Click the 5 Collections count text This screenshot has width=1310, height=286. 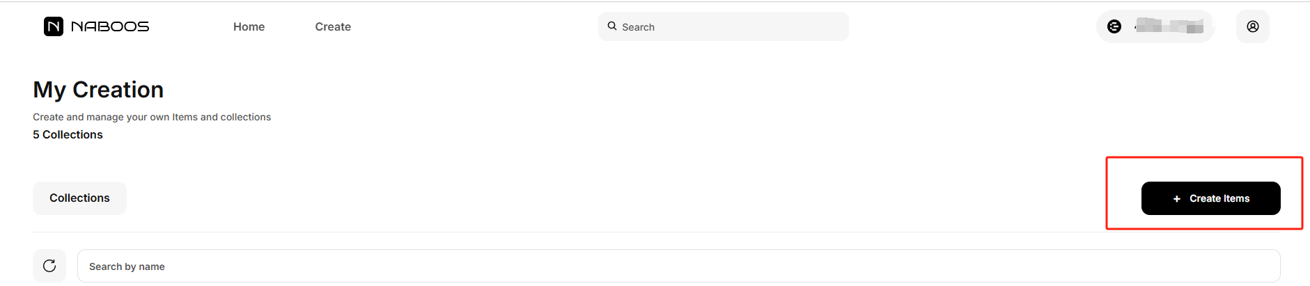[x=68, y=134]
